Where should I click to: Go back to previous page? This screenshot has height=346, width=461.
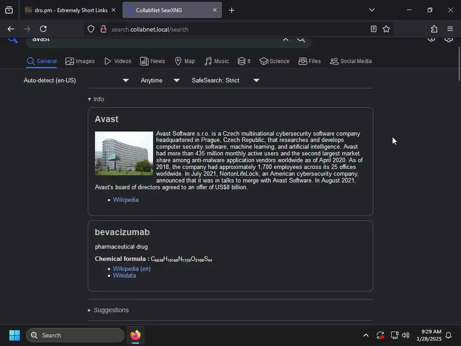11,29
